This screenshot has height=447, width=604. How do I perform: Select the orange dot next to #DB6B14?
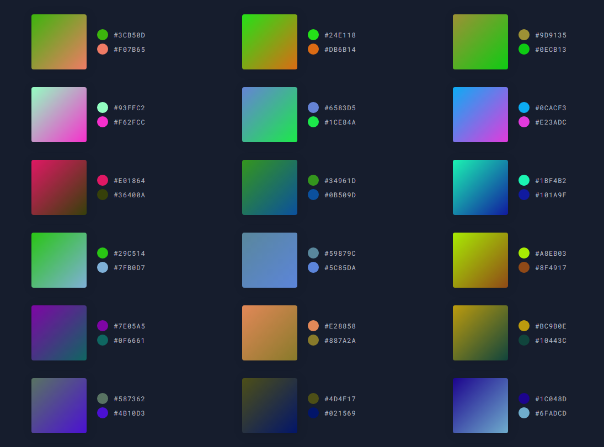tap(313, 49)
